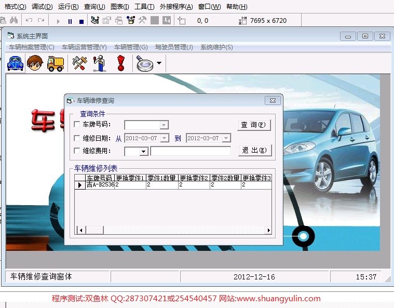
Task: Click the red exclamation mark icon
Action: (121, 63)
